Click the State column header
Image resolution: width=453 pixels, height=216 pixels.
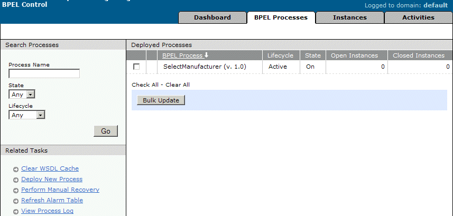[x=313, y=55]
